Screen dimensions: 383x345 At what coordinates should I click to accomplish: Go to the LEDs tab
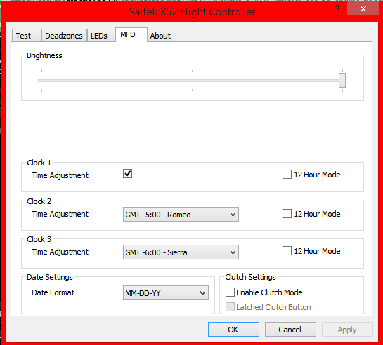click(101, 36)
